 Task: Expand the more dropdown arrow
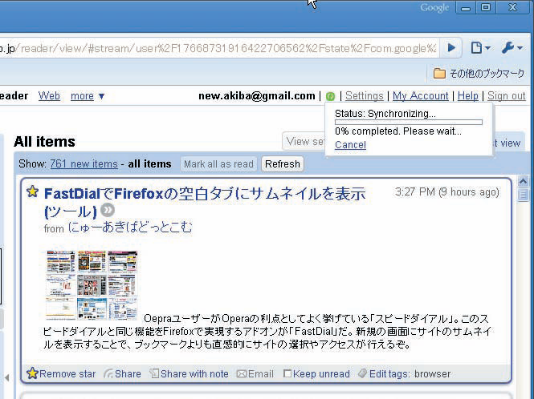click(x=101, y=96)
